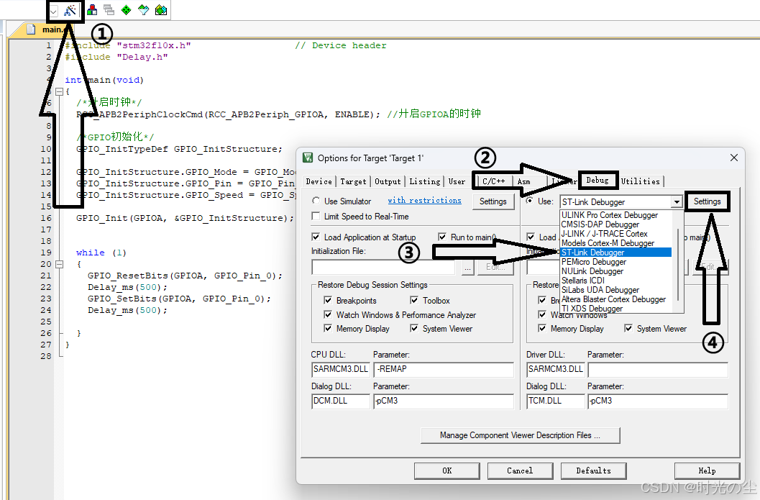This screenshot has height=500, width=760.
Task: Switch to the Debug tab
Action: pos(598,180)
